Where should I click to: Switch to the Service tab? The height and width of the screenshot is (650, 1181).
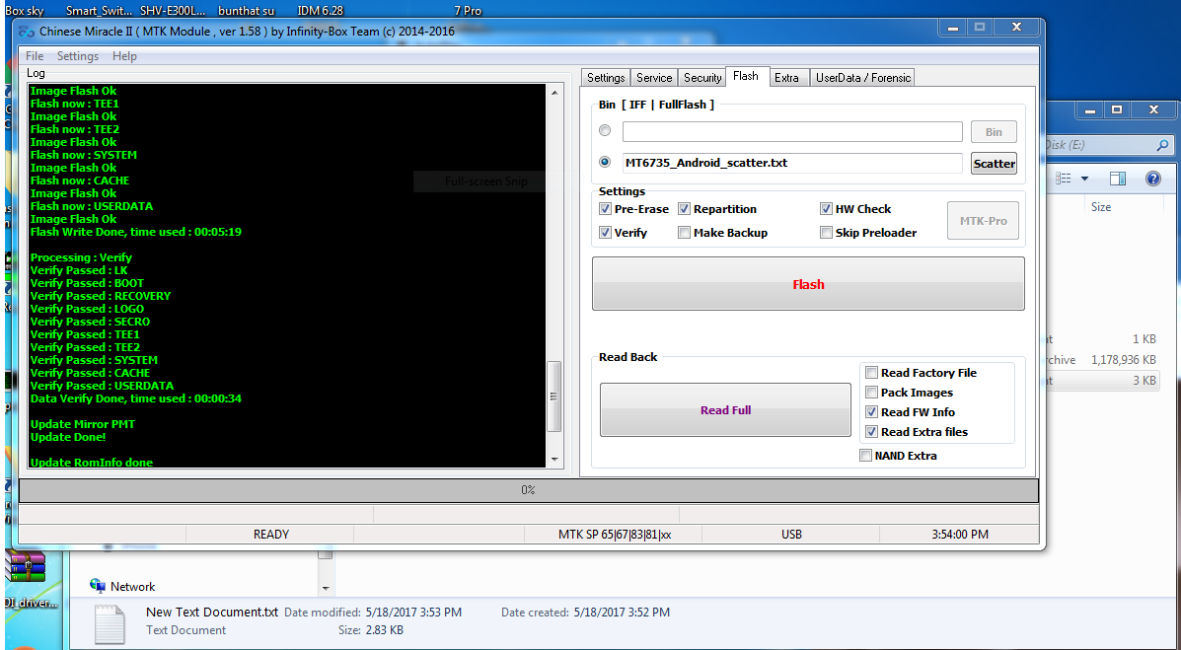click(654, 78)
